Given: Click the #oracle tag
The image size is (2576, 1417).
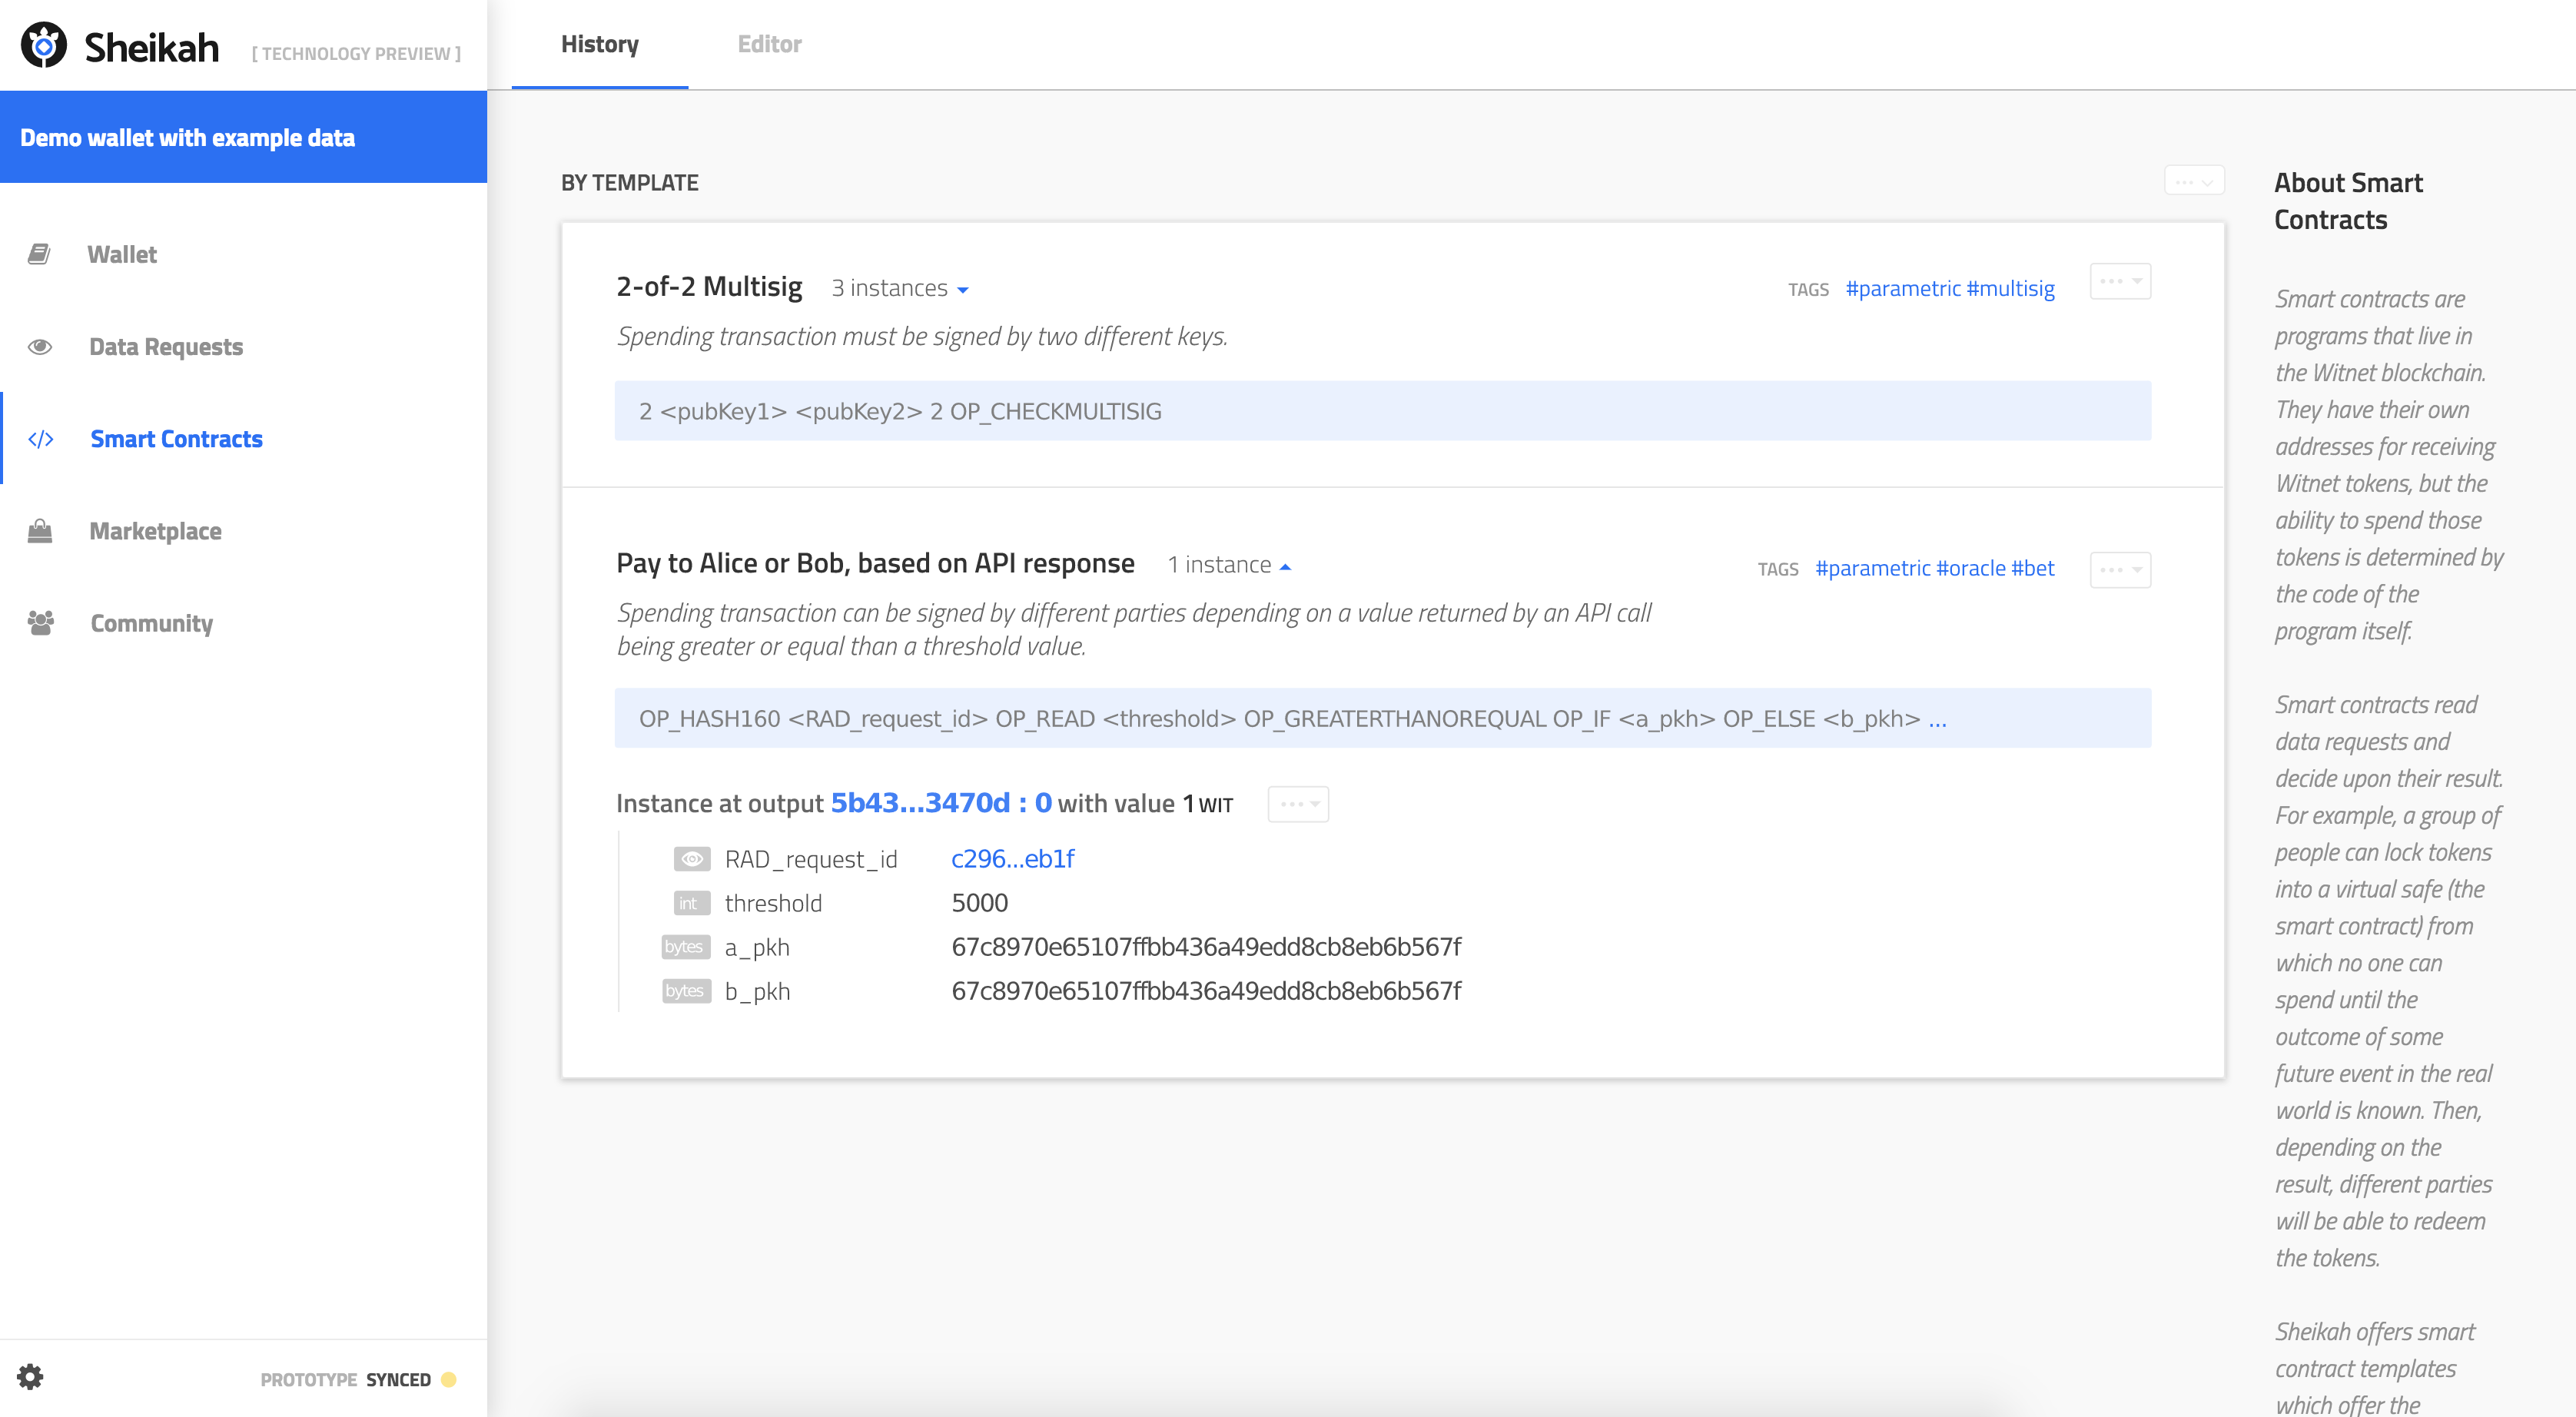Looking at the screenshot, I should point(1971,569).
